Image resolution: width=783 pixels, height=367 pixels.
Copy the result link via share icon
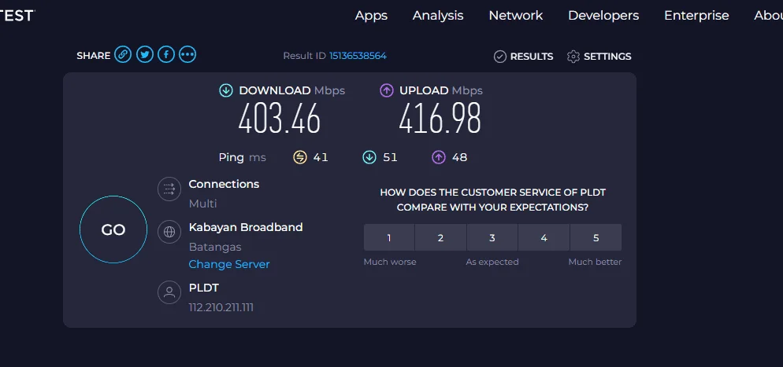click(x=123, y=54)
